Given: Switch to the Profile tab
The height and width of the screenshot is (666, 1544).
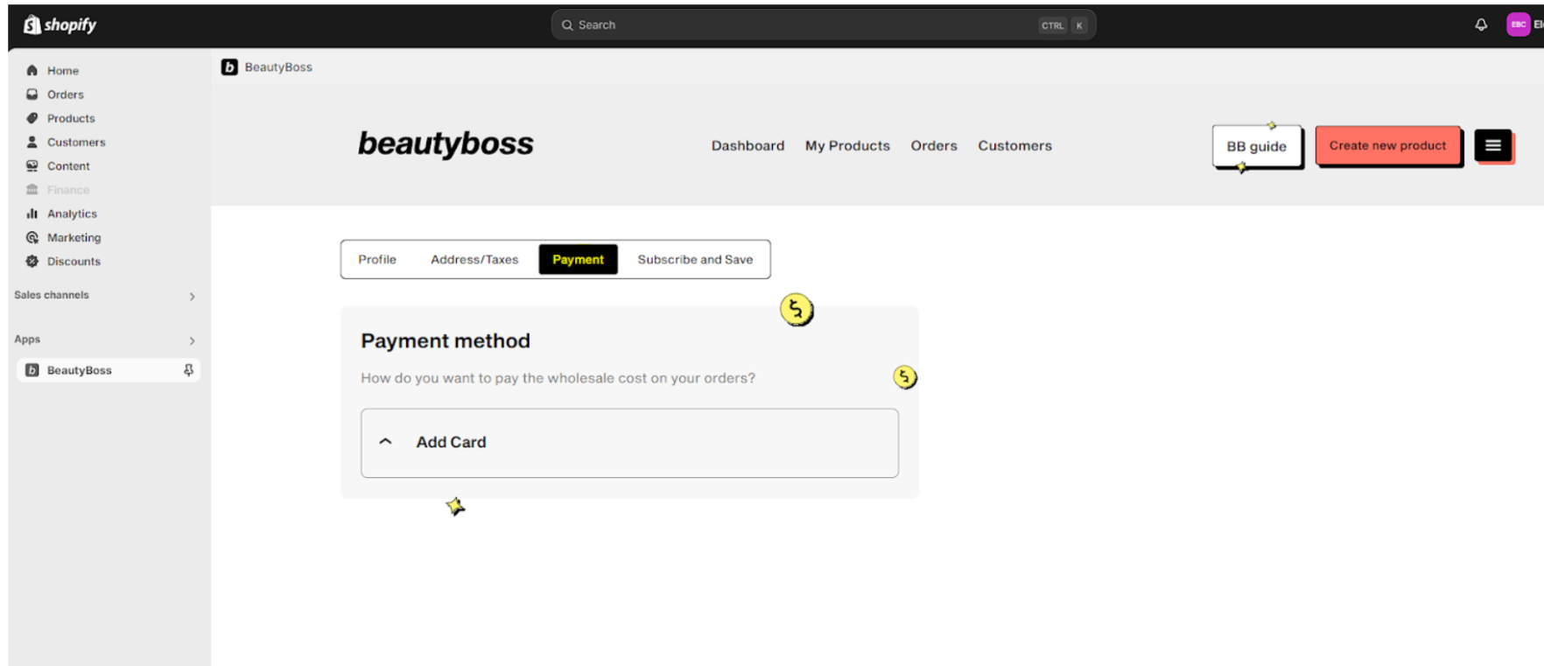Looking at the screenshot, I should tap(377, 259).
